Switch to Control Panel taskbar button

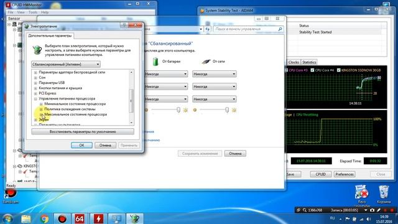click(x=116, y=218)
